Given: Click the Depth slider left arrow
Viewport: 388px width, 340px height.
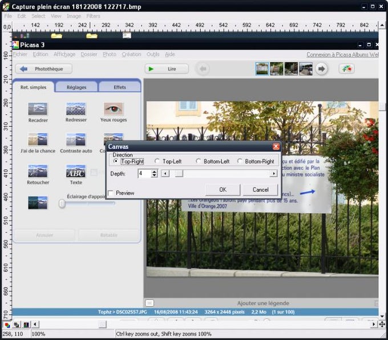Looking at the screenshot, I should pos(165,174).
